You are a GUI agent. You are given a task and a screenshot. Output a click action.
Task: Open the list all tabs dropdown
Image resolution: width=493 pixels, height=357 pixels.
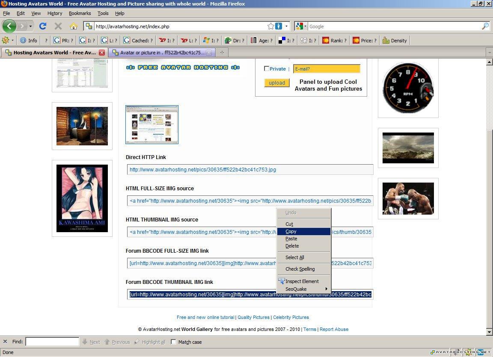[x=489, y=53]
